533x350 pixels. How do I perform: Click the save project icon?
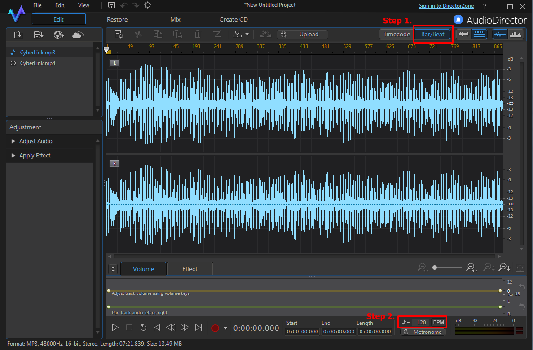pos(111,5)
